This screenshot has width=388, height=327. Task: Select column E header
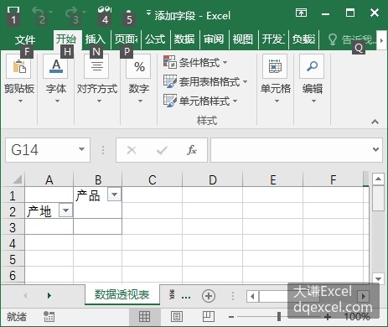(x=272, y=179)
